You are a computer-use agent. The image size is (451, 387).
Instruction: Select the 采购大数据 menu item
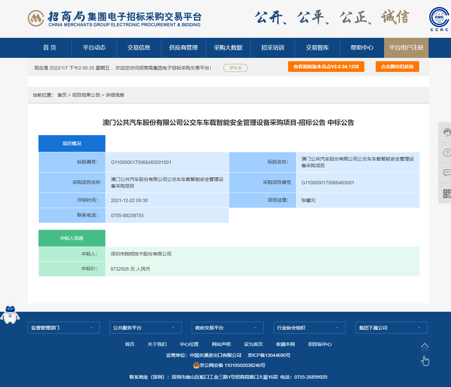tap(228, 48)
